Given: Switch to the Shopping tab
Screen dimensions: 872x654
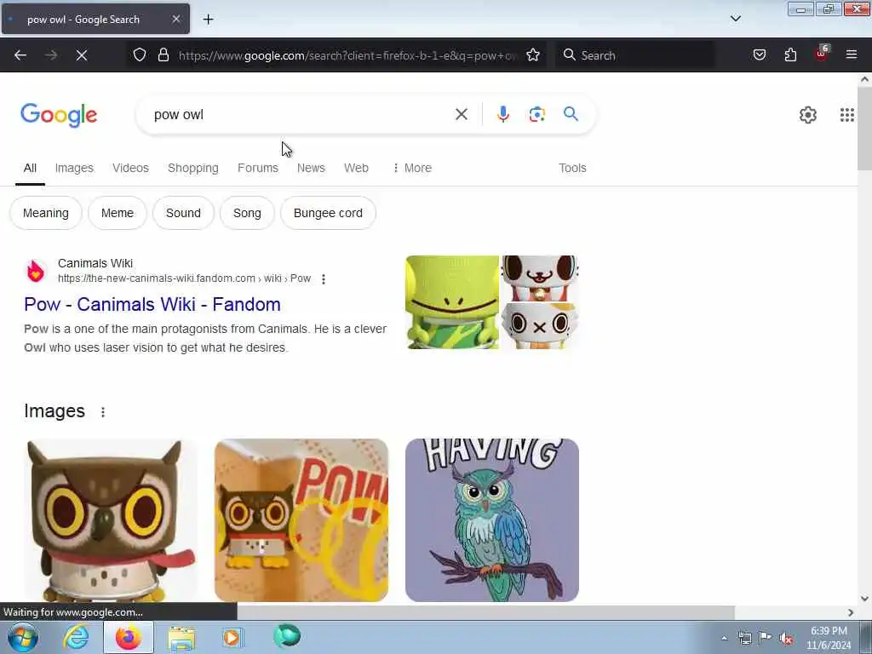Looking at the screenshot, I should coord(193,168).
